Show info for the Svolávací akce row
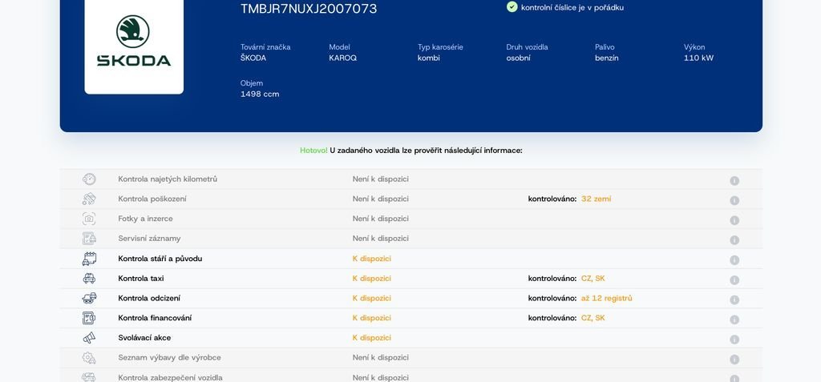This screenshot has height=382, width=821. coord(734,339)
